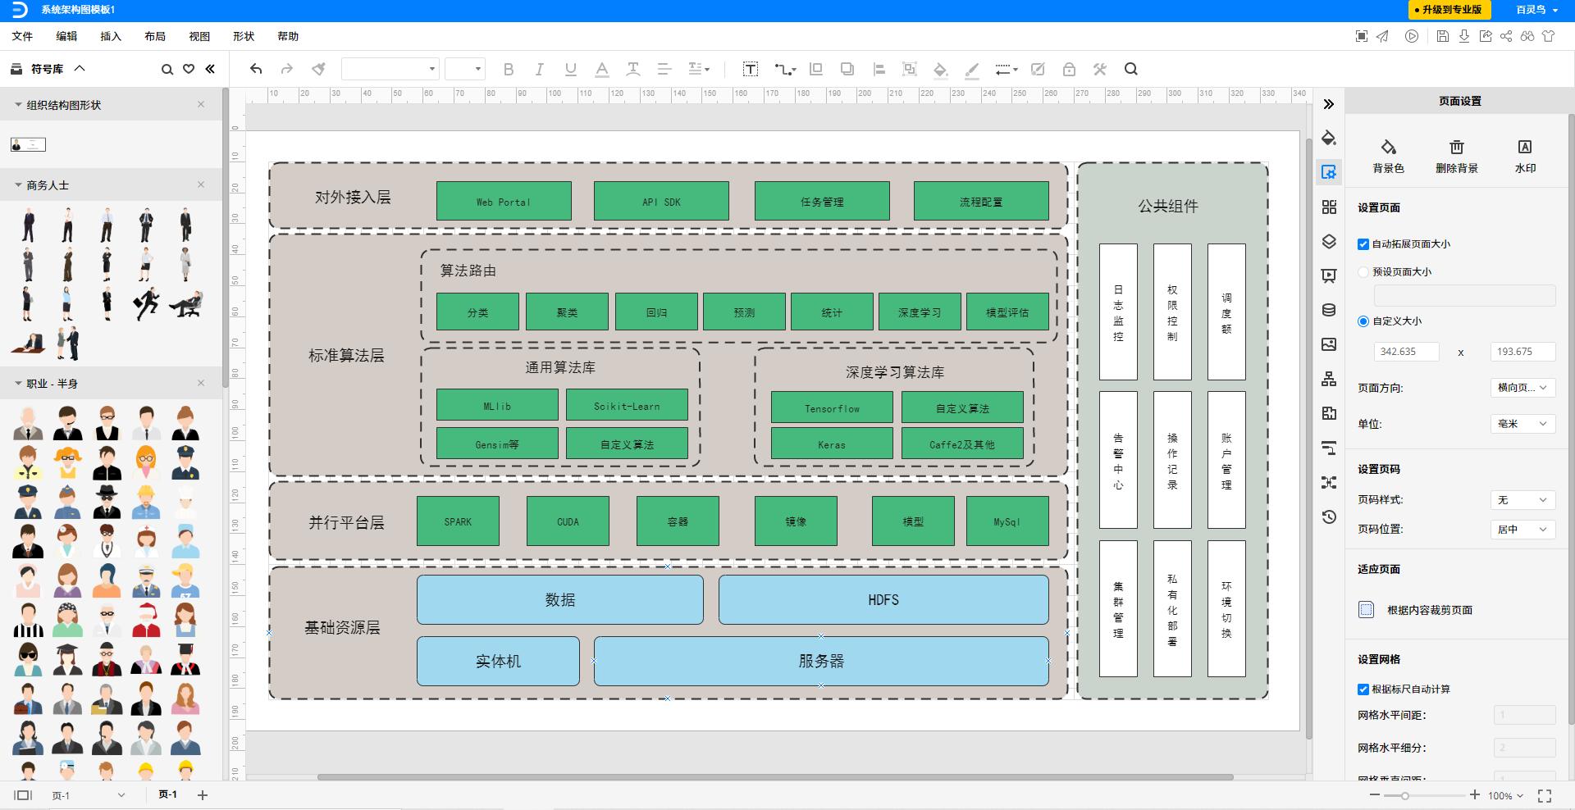Viewport: 1575px width, 810px height.
Task: Click the delete background button
Action: (1456, 155)
